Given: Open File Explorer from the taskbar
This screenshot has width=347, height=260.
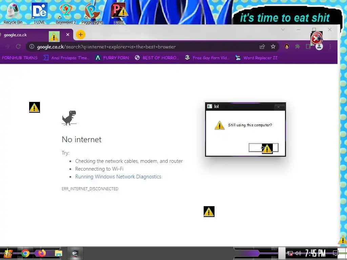Looking at the screenshot, I should (58, 253).
